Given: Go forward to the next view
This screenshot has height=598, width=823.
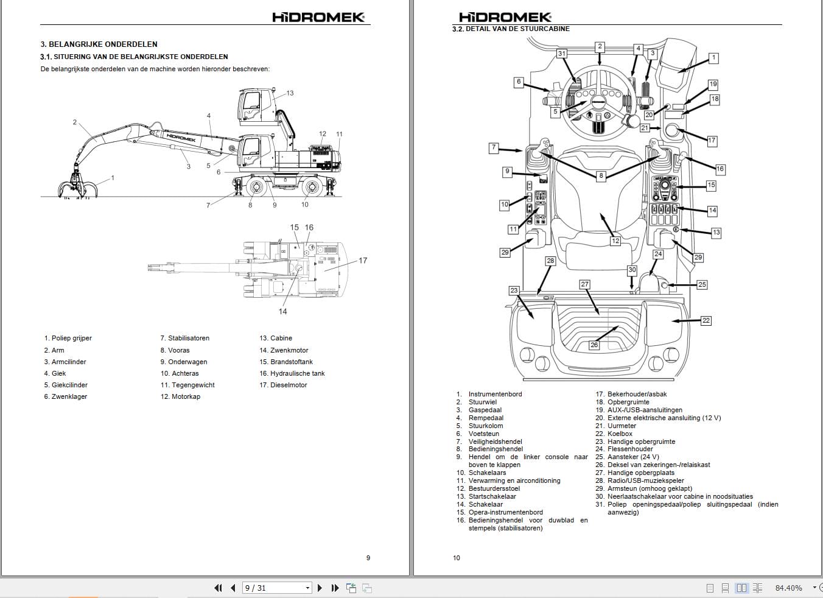Looking at the screenshot, I should [x=366, y=588].
